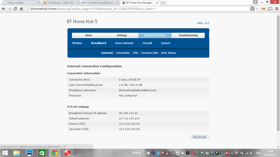Go back with the browser back arrow
This screenshot has height=157, width=280.
point(4,9)
